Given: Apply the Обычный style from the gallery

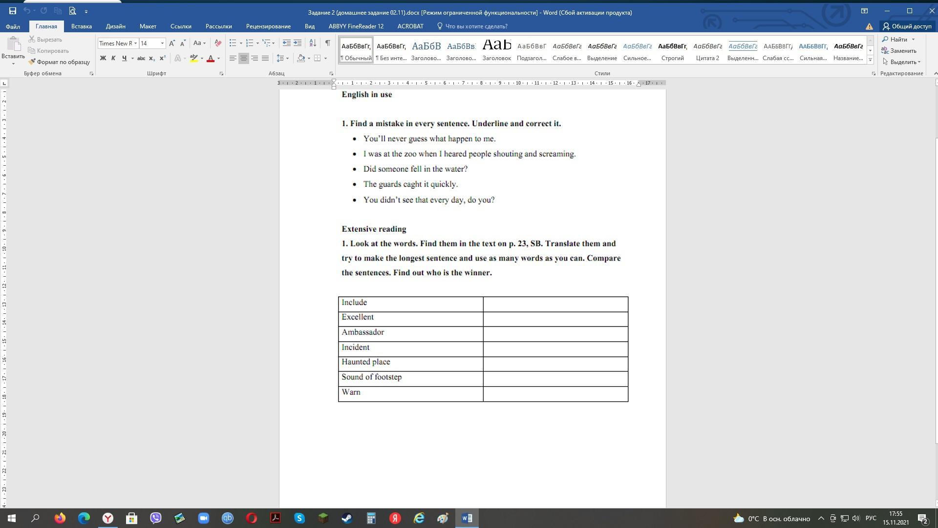Looking at the screenshot, I should coord(356,51).
